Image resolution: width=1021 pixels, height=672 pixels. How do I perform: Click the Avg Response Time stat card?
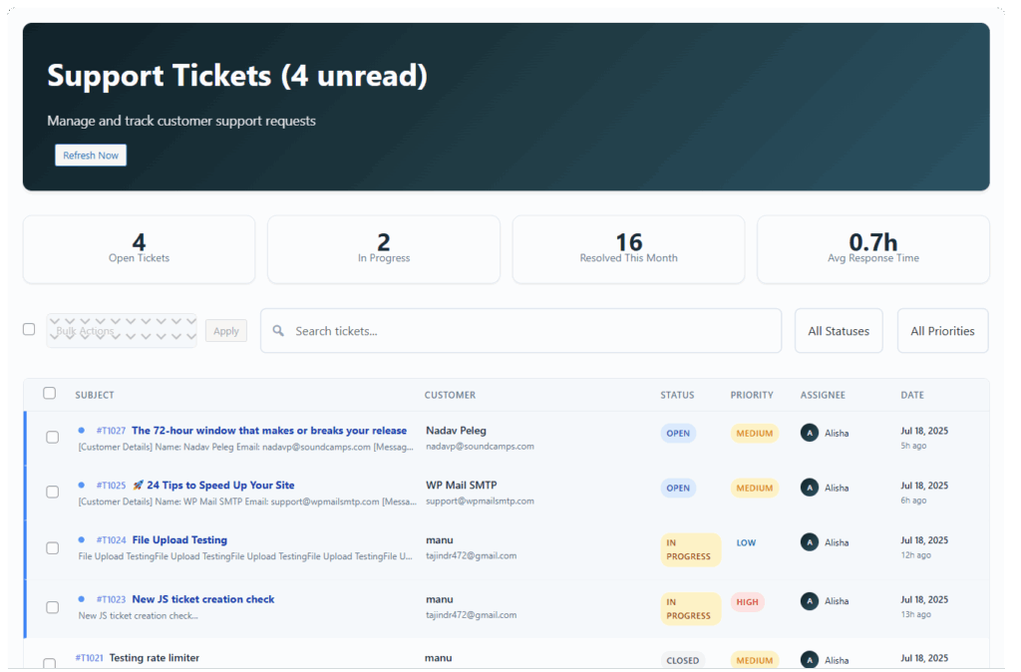[x=873, y=249]
